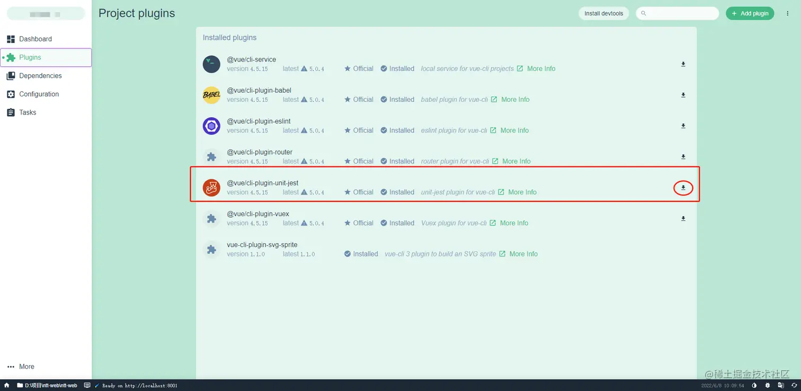
Task: Open the blurred project name selector
Action: [x=46, y=13]
